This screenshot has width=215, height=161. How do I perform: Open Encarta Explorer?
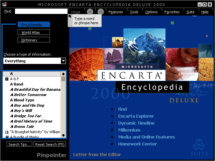tap(136, 116)
